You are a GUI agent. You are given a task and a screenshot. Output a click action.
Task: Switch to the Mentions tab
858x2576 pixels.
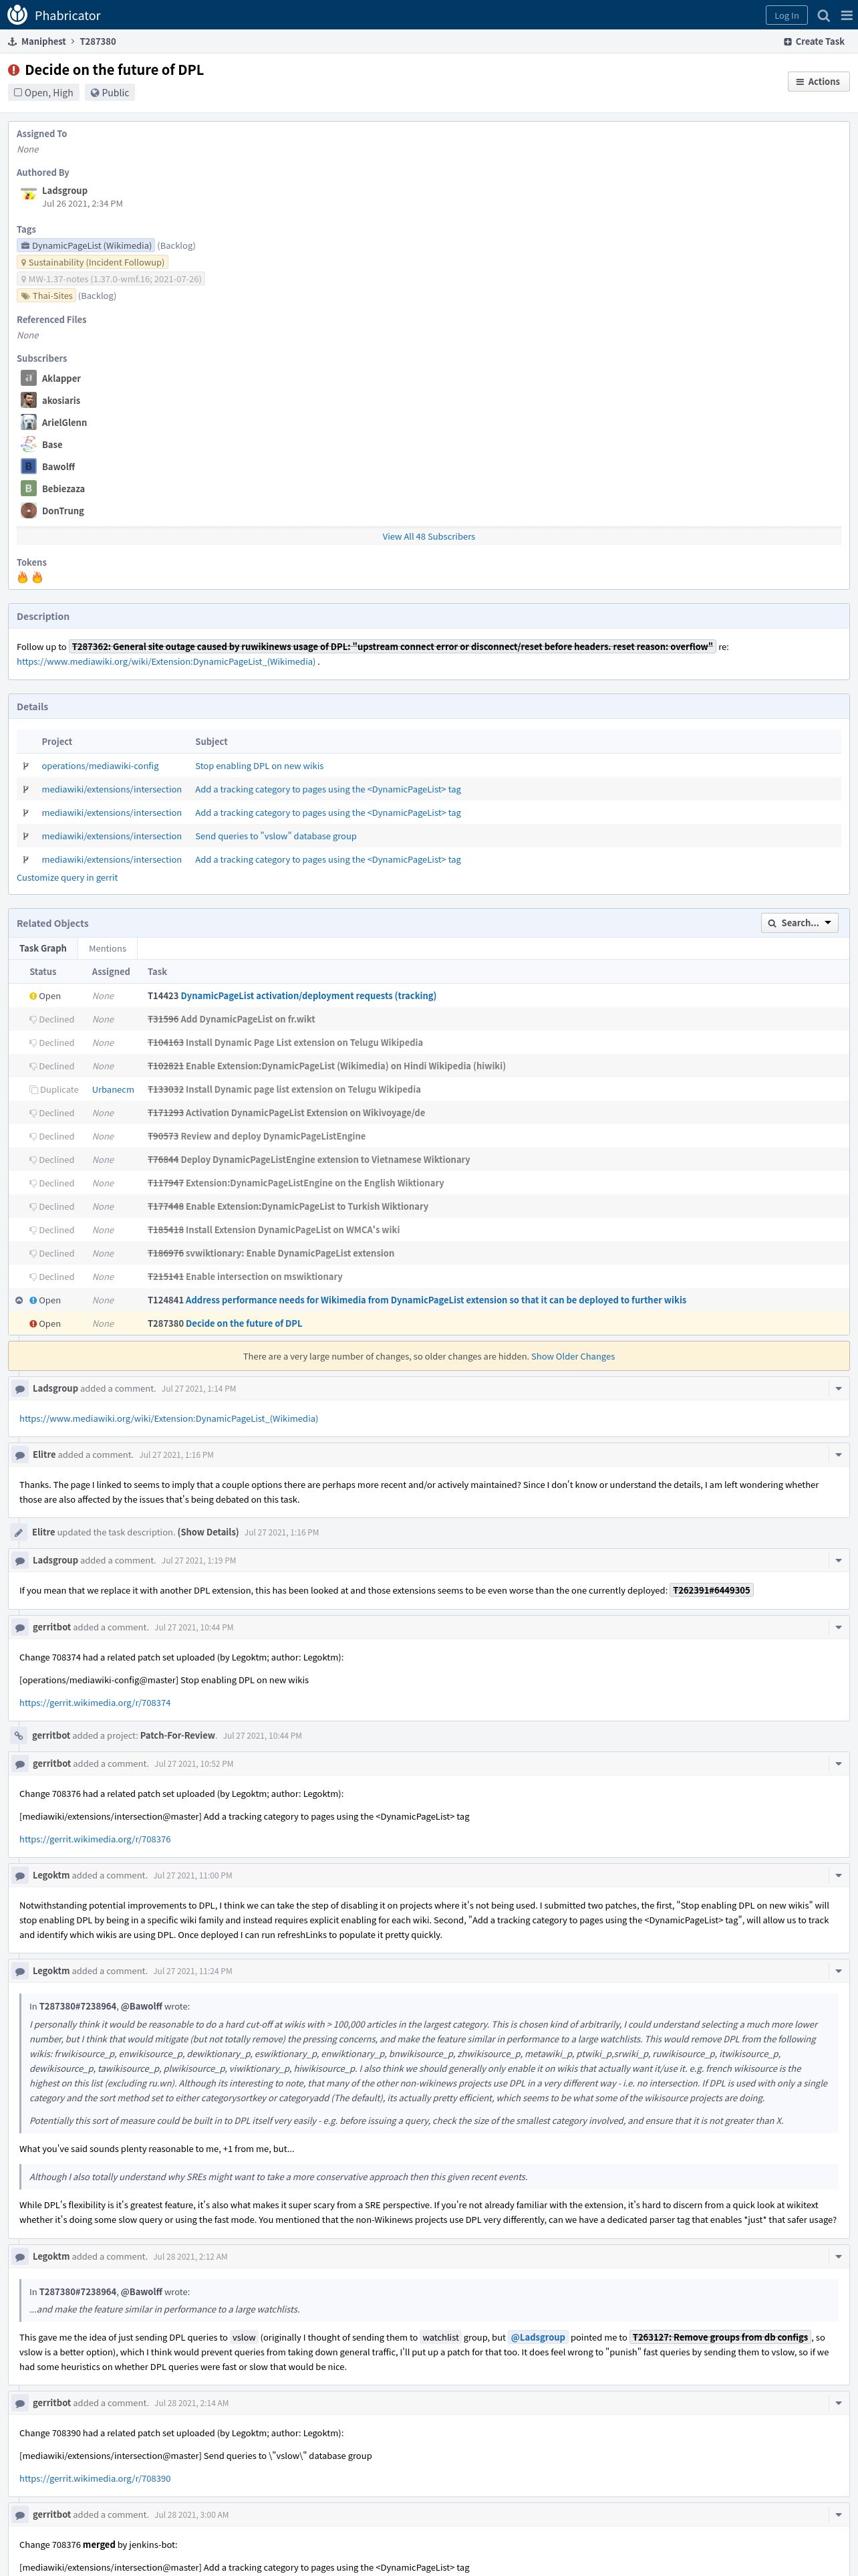(x=107, y=948)
